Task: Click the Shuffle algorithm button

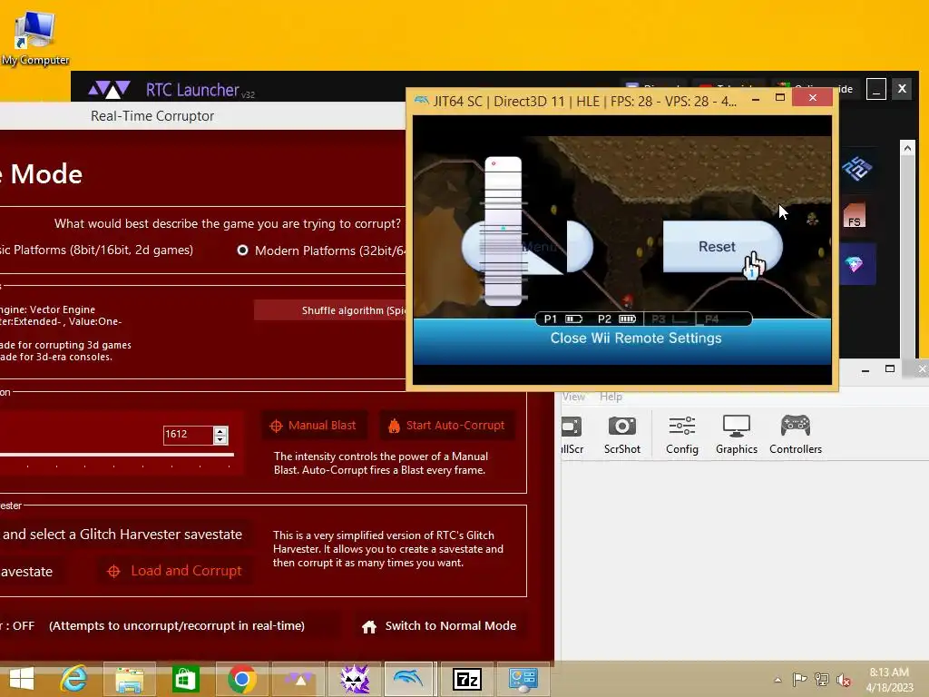Action: [x=330, y=310]
